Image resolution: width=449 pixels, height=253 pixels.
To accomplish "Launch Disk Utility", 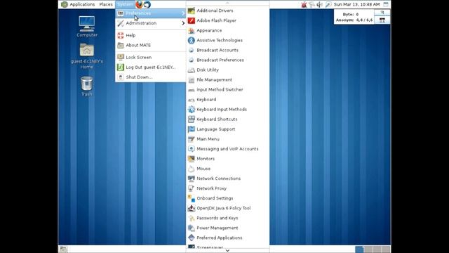I will click(x=227, y=70).
